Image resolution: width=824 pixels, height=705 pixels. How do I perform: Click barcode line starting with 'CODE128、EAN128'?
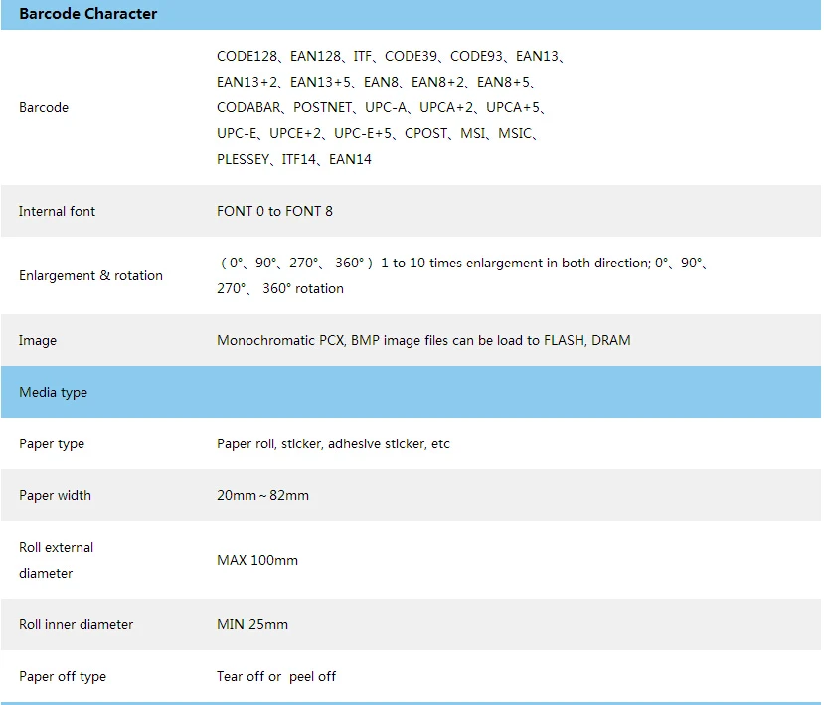point(391,56)
